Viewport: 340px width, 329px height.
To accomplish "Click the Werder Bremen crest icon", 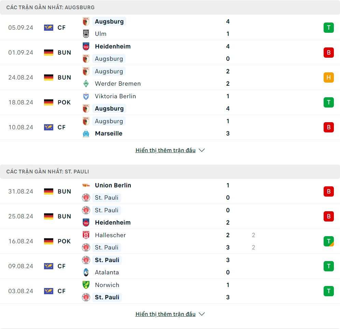I will [x=86, y=84].
